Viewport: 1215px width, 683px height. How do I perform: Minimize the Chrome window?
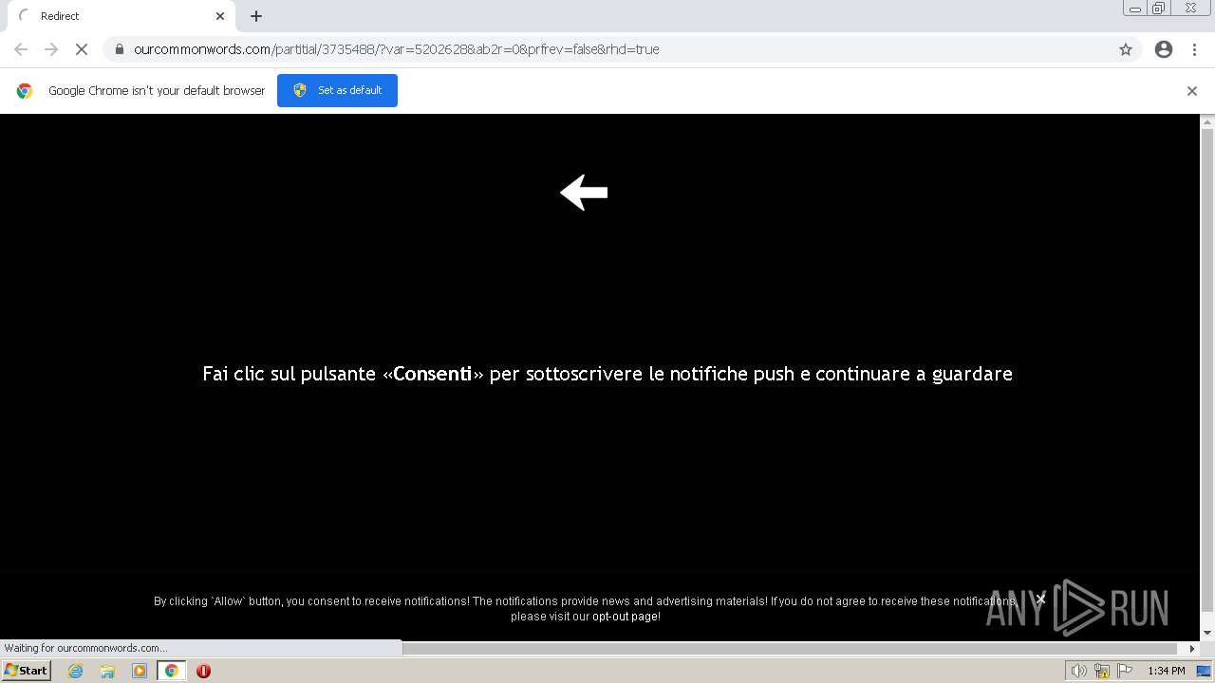pos(1134,9)
